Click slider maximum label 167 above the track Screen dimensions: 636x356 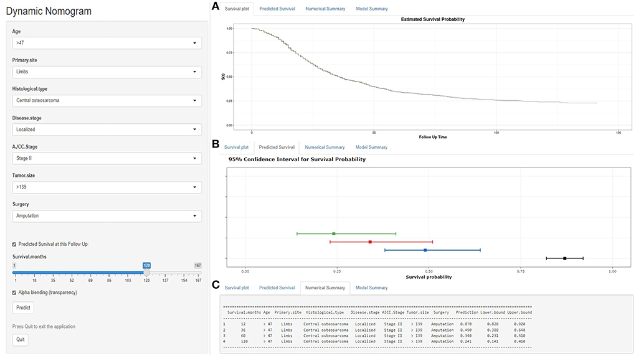pos(197,265)
